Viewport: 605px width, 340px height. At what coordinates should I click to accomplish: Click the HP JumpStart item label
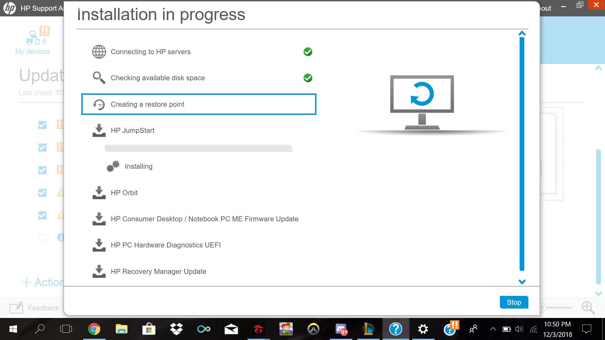pyautogui.click(x=133, y=130)
